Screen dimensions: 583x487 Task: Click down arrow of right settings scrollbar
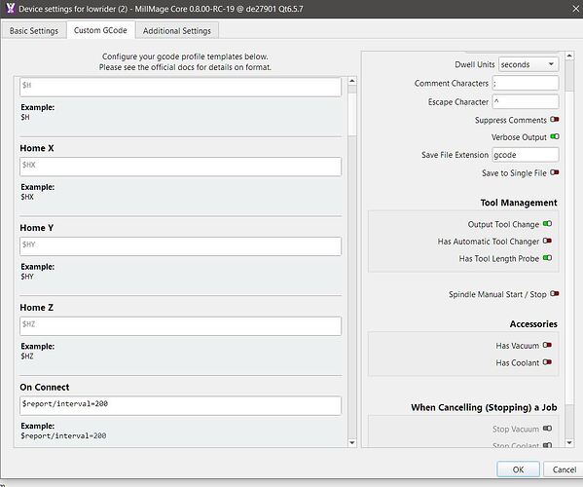[569, 443]
